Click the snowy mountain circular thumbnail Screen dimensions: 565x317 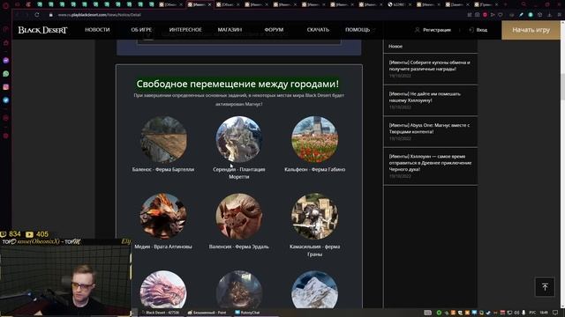314,290
